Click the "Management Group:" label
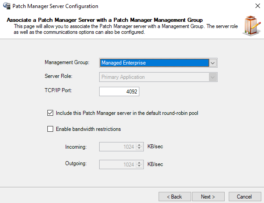This screenshot has width=264, height=203. pos(67,62)
